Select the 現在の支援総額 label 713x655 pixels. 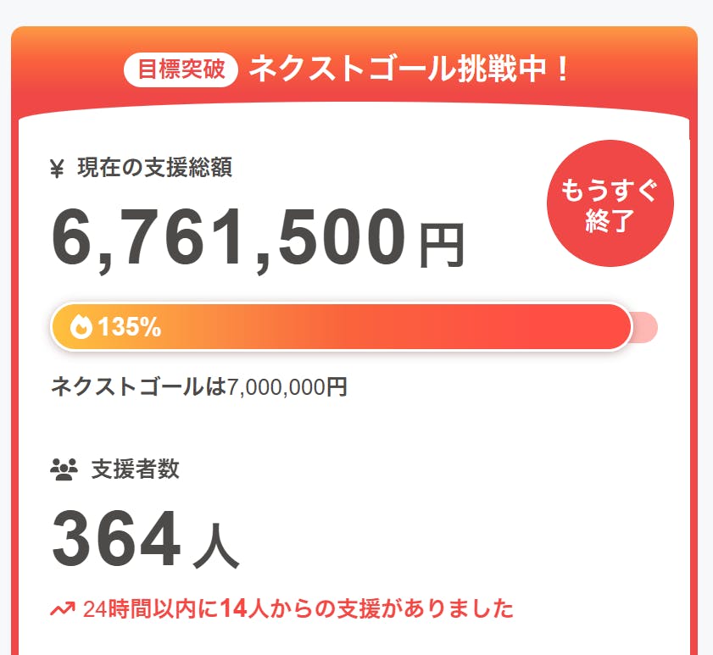tap(154, 168)
